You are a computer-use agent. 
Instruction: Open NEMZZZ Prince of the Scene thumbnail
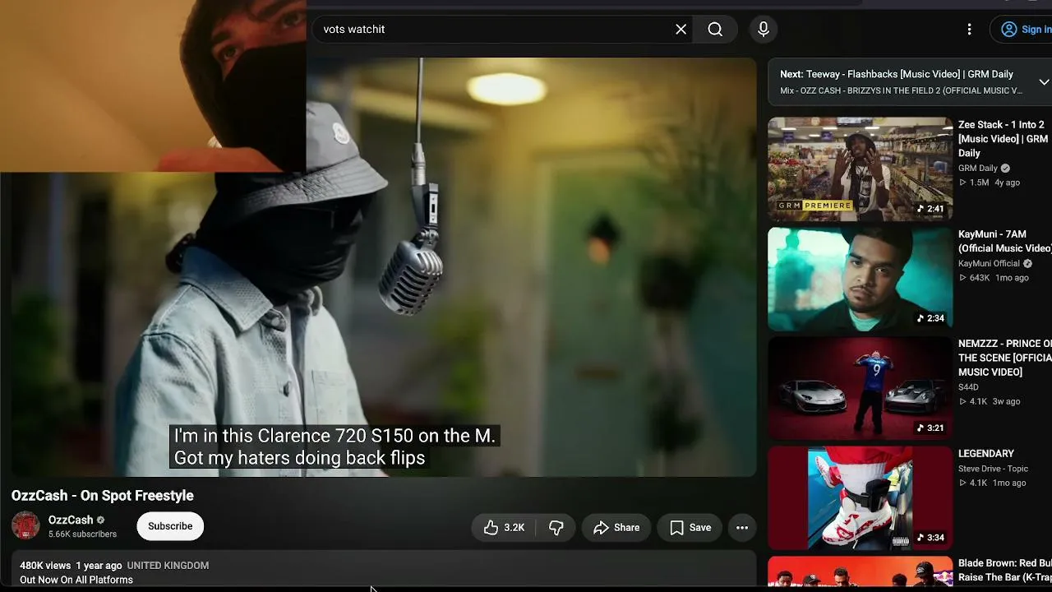pyautogui.click(x=860, y=388)
